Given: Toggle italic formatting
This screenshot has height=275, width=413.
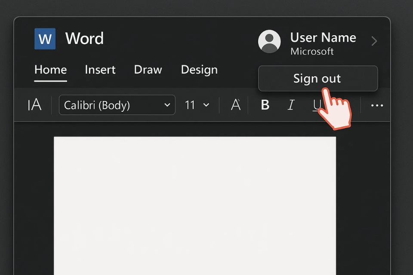Looking at the screenshot, I should (x=291, y=105).
